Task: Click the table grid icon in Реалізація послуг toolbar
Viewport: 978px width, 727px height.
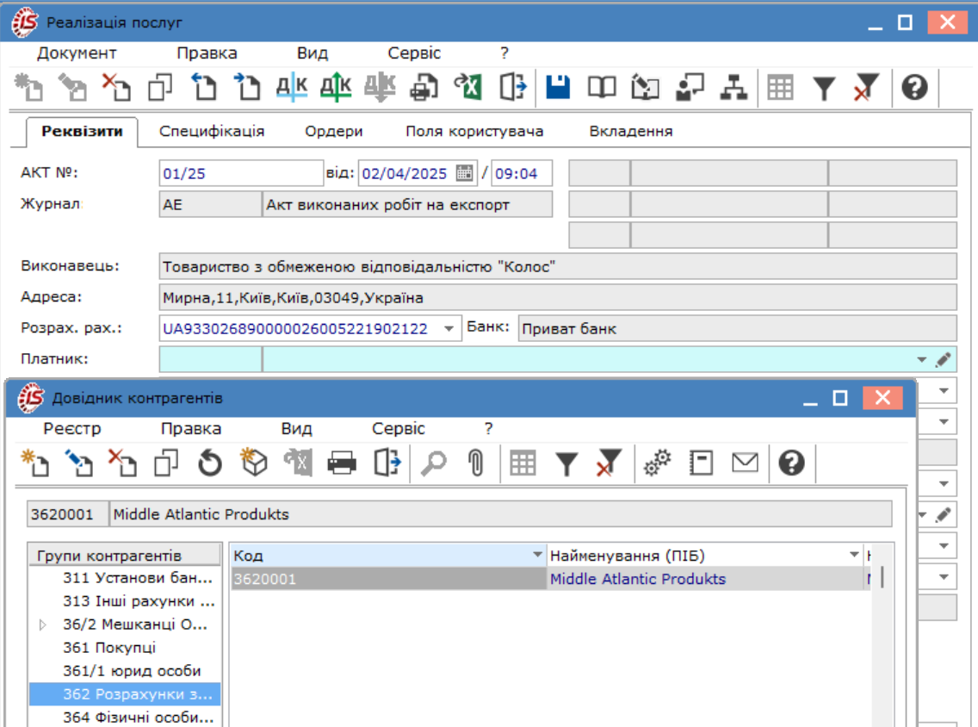Action: (x=780, y=87)
